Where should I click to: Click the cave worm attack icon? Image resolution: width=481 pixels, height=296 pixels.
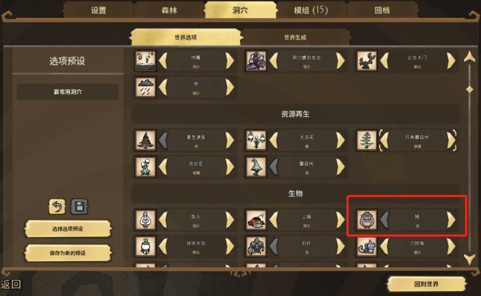tap(256, 61)
